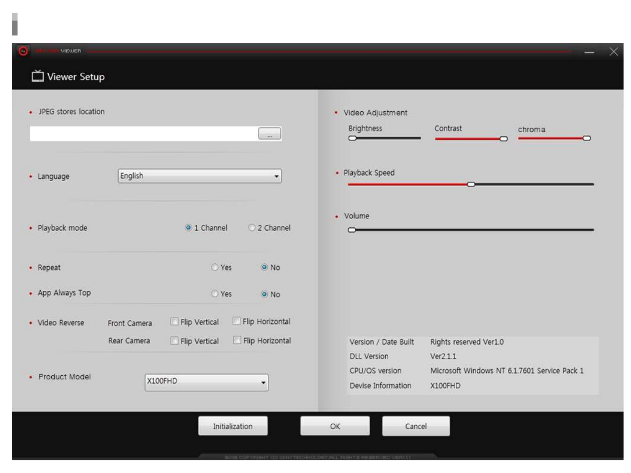Click the 'Front Camera' label
Viewport: 631px width, 473px height.
click(x=130, y=323)
